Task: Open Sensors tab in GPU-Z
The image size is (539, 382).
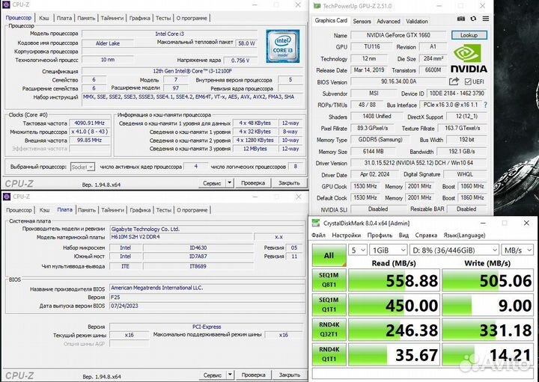Action: point(362,21)
